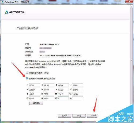Click the vertical scrollbar thumb
134x123 pixels.
coord(132,56)
